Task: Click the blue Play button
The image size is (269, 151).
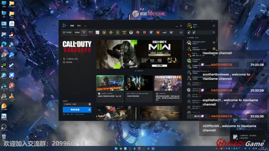Action: tap(75, 110)
